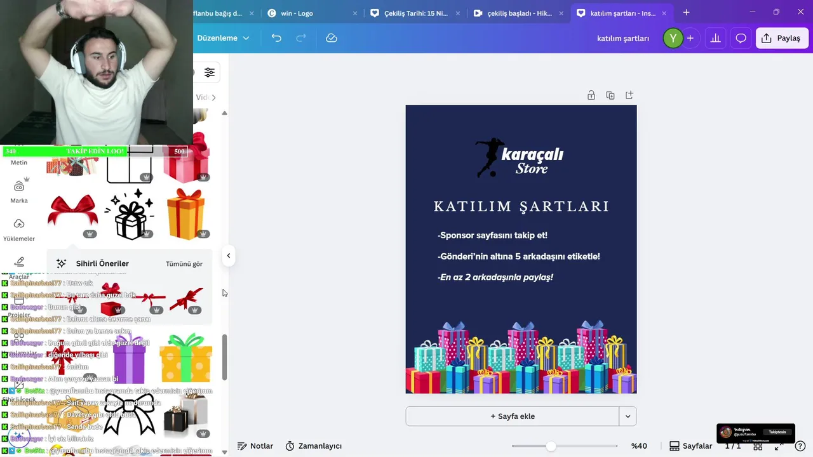Click the Sihirli Öneriler heading
Image resolution: width=813 pixels, height=457 pixels.
[102, 263]
